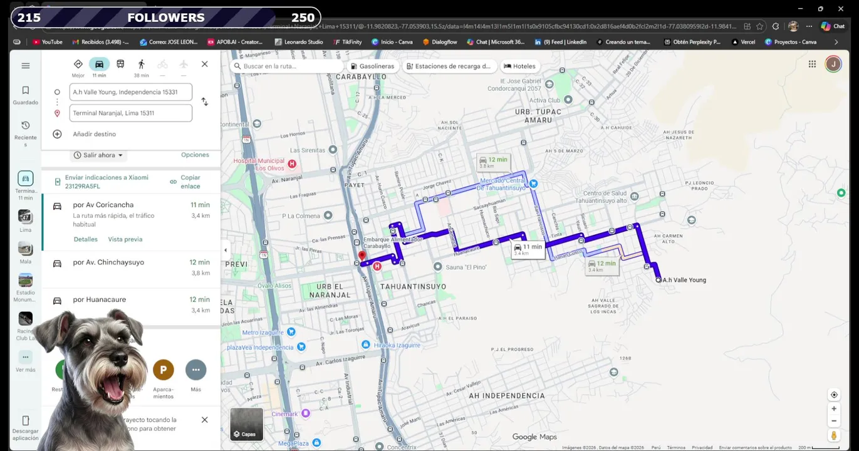The width and height of the screenshot is (859, 451).
Task: Click Buscar en la ruta search box
Action: point(286,66)
